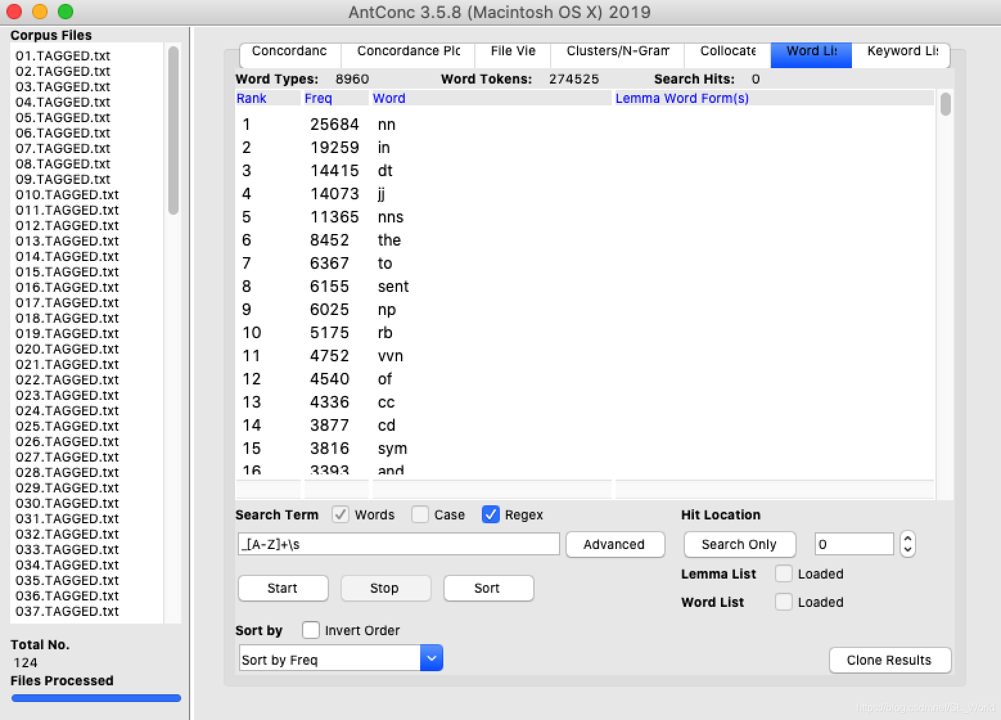Click the corpus files list scrollbar
The image size is (1001, 720).
[173, 130]
